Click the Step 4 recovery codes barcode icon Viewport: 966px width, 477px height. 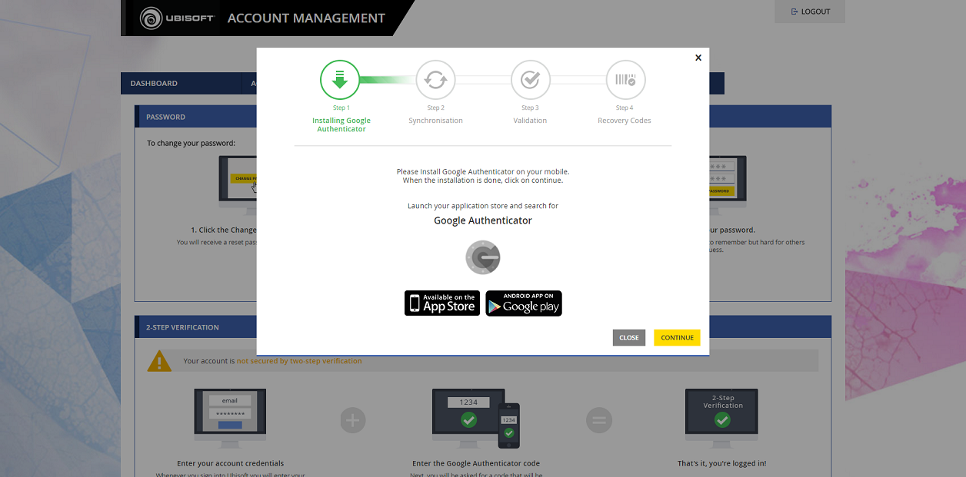click(625, 80)
